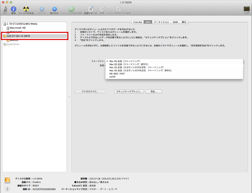The width and height of the screenshot is (252, 193).
Task: Click the 消去... erase button
Action: pyautogui.click(x=153, y=92)
